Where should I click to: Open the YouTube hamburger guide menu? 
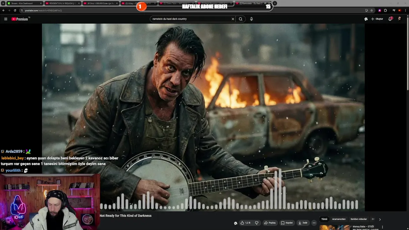tap(5, 19)
